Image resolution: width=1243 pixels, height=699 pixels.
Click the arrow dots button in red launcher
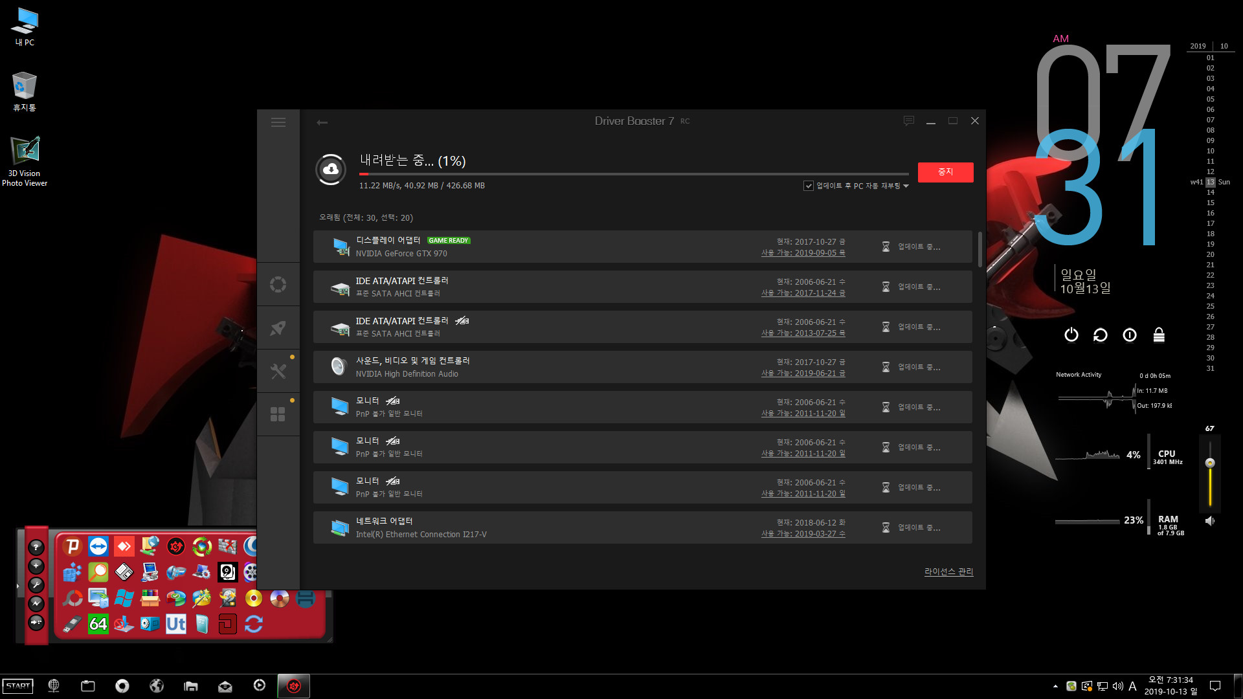click(x=36, y=622)
